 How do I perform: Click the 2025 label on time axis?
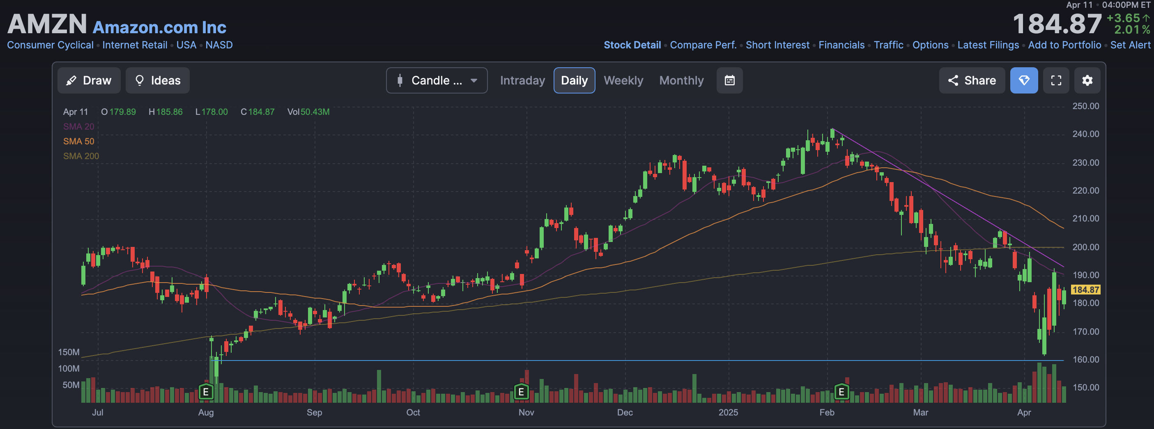(x=728, y=413)
